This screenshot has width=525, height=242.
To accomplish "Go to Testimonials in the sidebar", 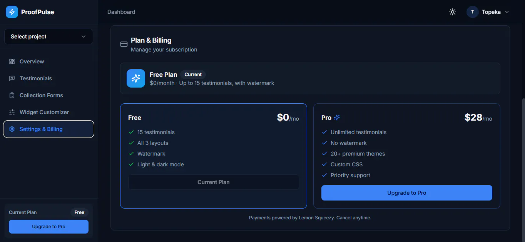I will [48, 78].
